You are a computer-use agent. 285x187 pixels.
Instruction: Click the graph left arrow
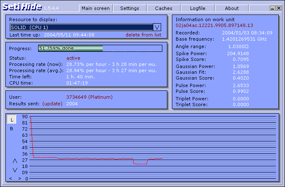(10, 179)
